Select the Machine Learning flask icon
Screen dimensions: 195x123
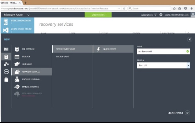[x=17, y=79]
